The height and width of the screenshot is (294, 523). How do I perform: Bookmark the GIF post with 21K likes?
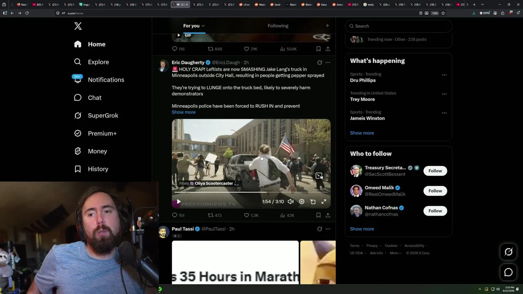318,49
